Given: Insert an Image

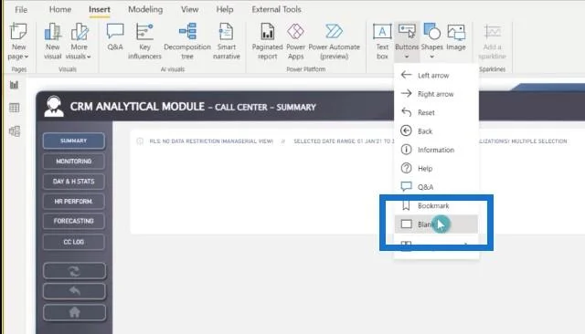Looking at the screenshot, I should pos(456,37).
